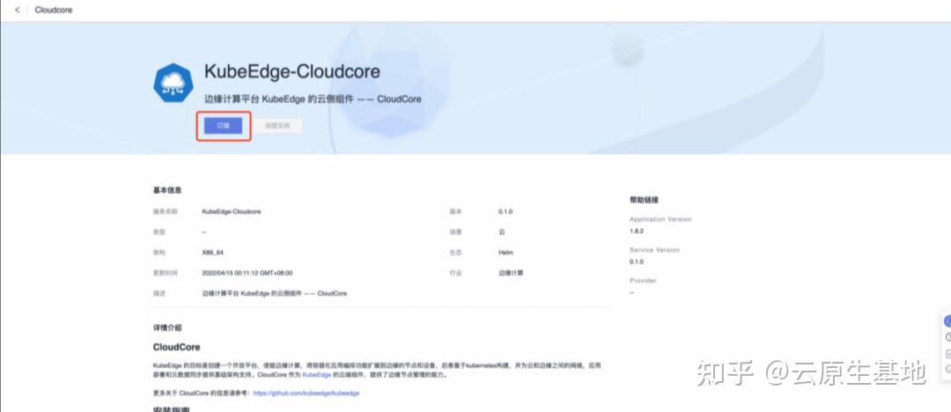Click the 边缘计算 industry value
The image size is (951, 412).
(x=512, y=273)
